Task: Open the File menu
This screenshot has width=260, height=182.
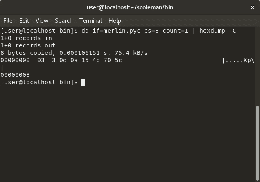Action: 8,21
